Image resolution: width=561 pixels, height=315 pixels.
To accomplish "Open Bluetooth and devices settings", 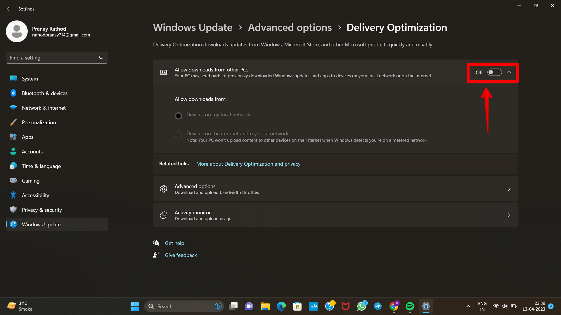I will tap(45, 93).
